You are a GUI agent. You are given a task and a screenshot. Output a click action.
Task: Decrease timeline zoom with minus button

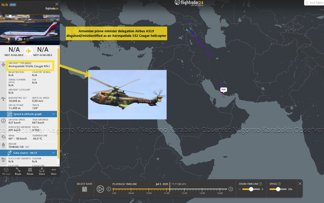[239, 189]
